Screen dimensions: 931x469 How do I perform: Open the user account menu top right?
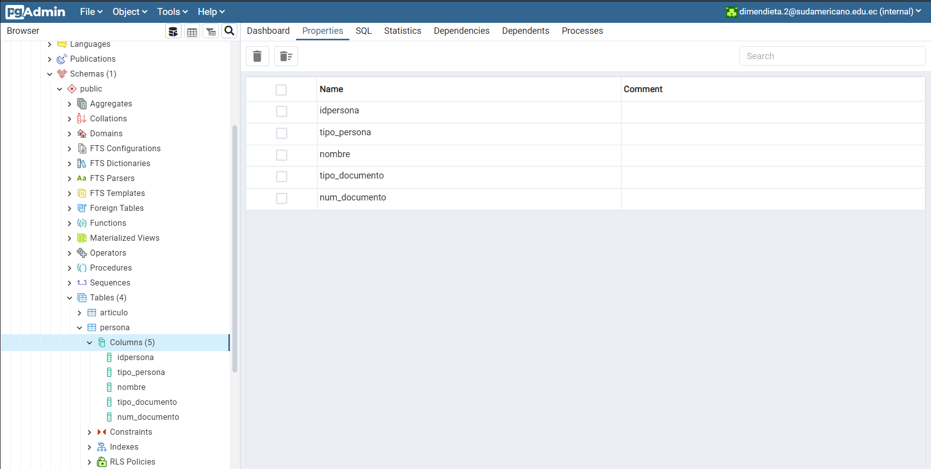pyautogui.click(x=823, y=11)
